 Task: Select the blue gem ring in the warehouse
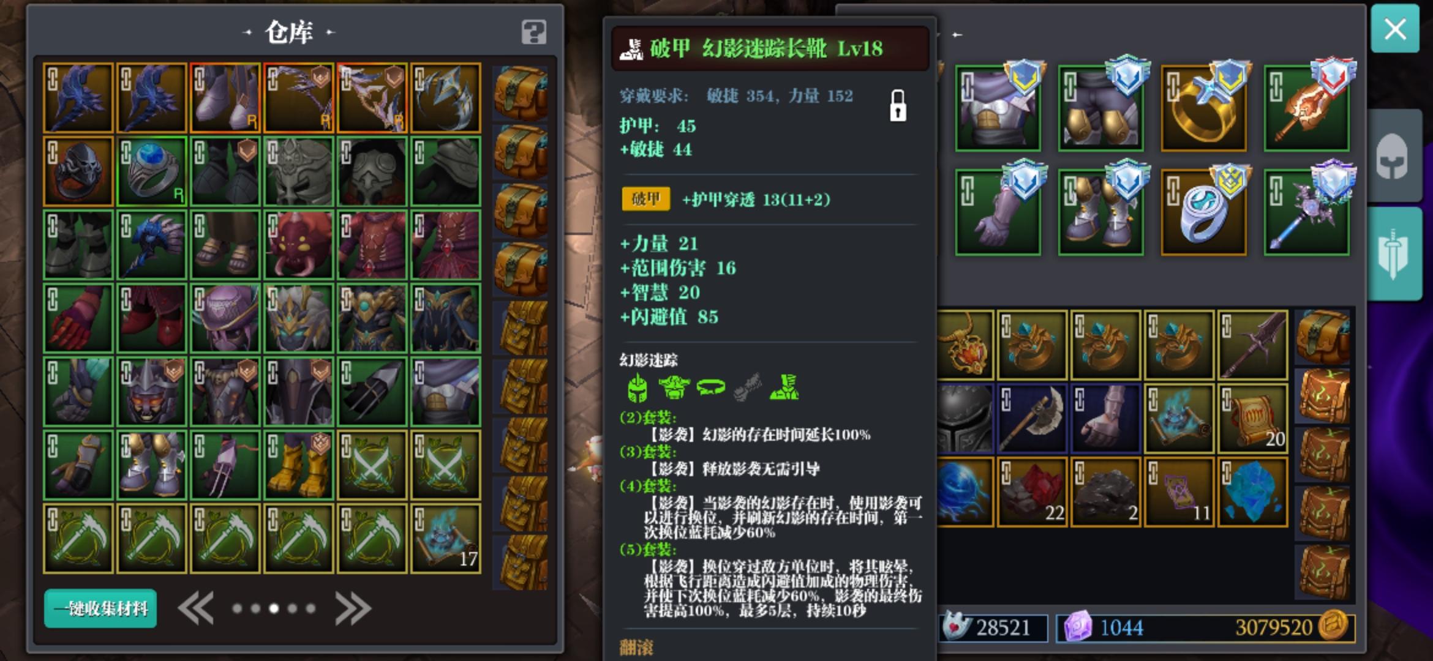pos(151,171)
